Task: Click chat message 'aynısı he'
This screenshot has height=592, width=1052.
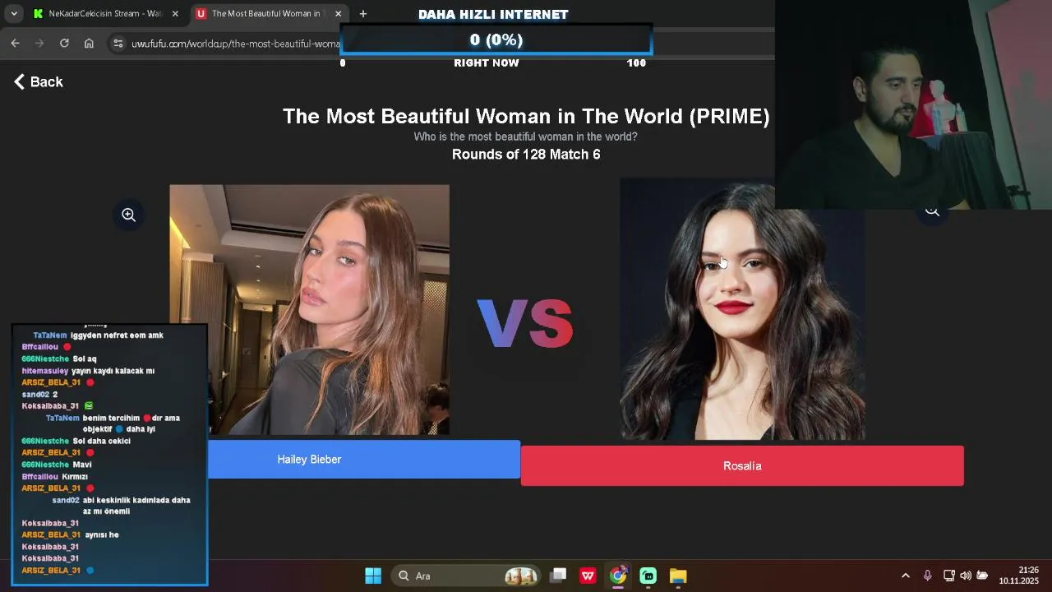Action: coord(102,534)
